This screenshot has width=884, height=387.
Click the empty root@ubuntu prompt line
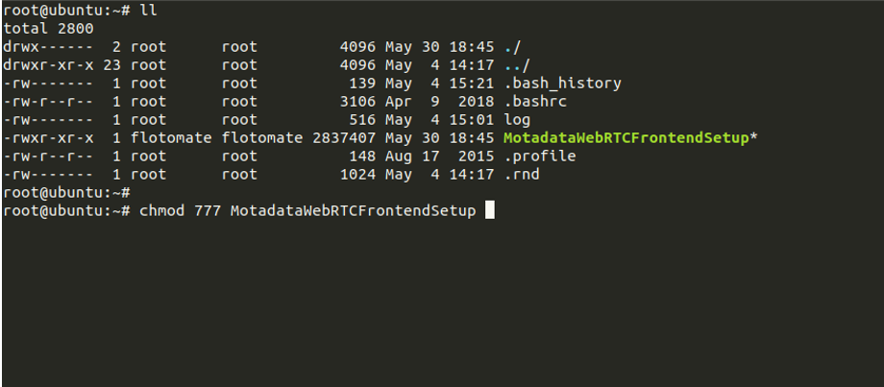[66, 193]
